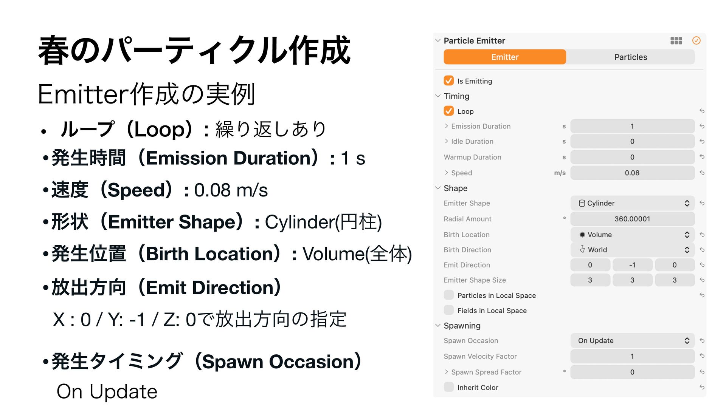Open the Birth Location Volume dropdown
Viewport: 726px width, 408px height.
pos(632,235)
